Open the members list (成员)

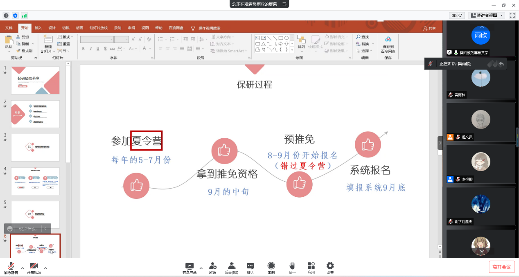[x=231, y=266]
